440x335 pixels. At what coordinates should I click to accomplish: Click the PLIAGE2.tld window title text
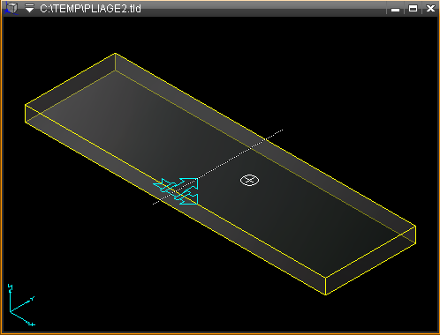(90, 9)
